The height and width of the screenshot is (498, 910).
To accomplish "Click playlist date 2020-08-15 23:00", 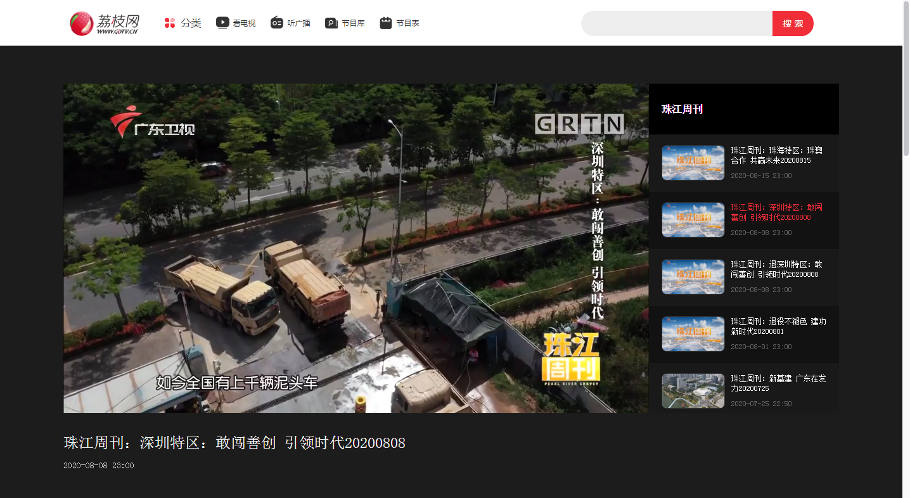I will [761, 176].
